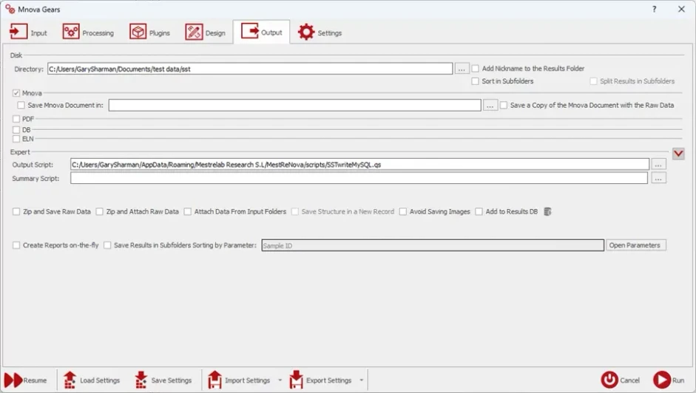696x393 pixels.
Task: Browse for the output Directory
Action: click(462, 69)
